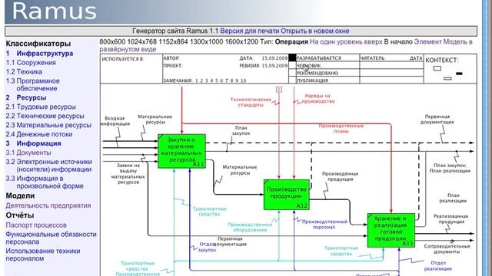Click the A31 Закупки и хранение block
The height and width of the screenshot is (276, 492).
pos(181,151)
